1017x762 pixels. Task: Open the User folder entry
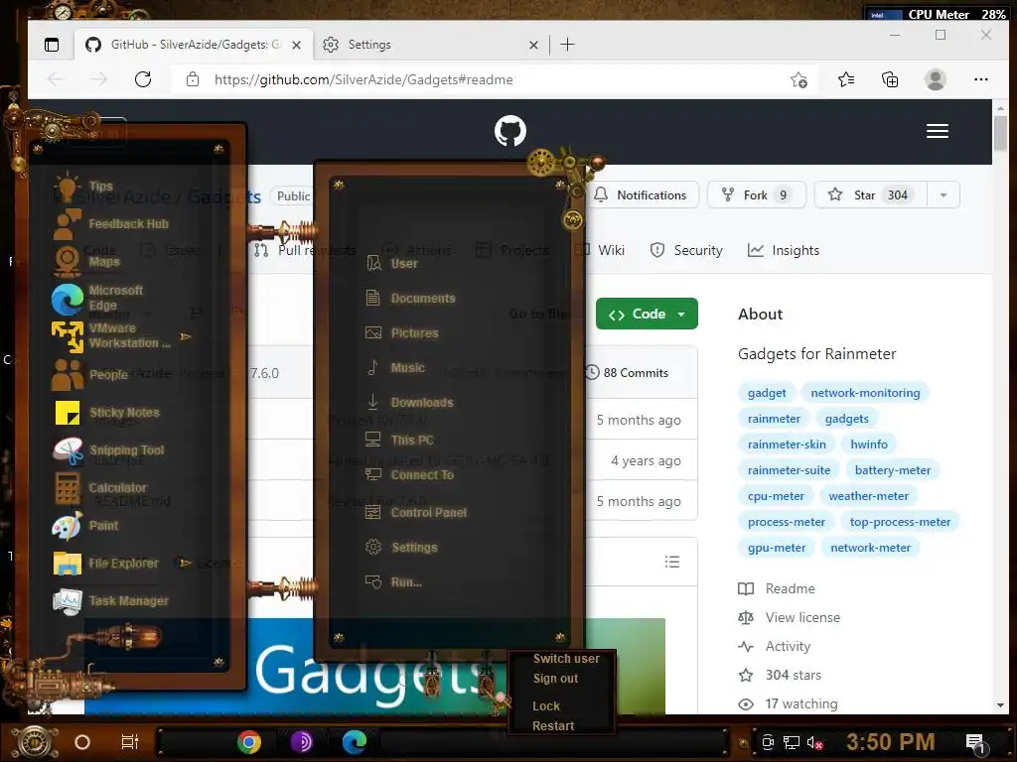391,264
